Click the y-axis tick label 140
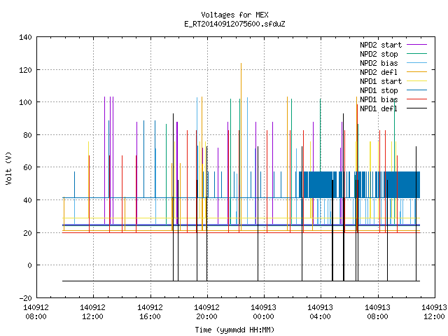This screenshot has width=448, height=336. [x=25, y=37]
